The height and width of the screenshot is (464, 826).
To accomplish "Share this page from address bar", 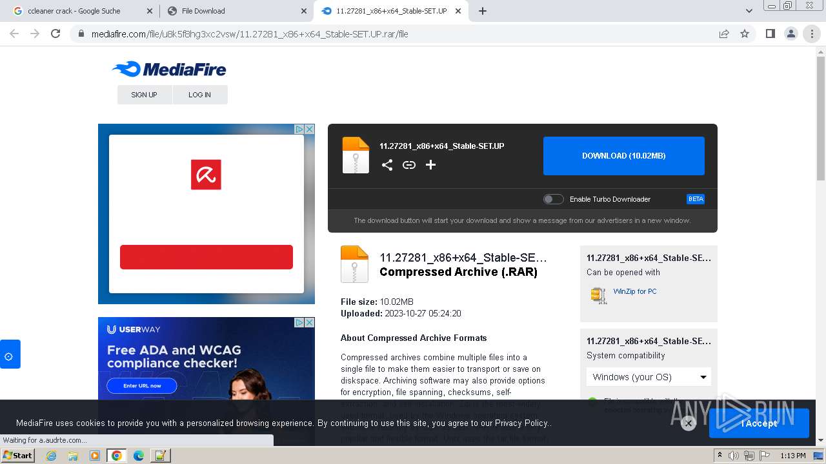I will tap(724, 34).
